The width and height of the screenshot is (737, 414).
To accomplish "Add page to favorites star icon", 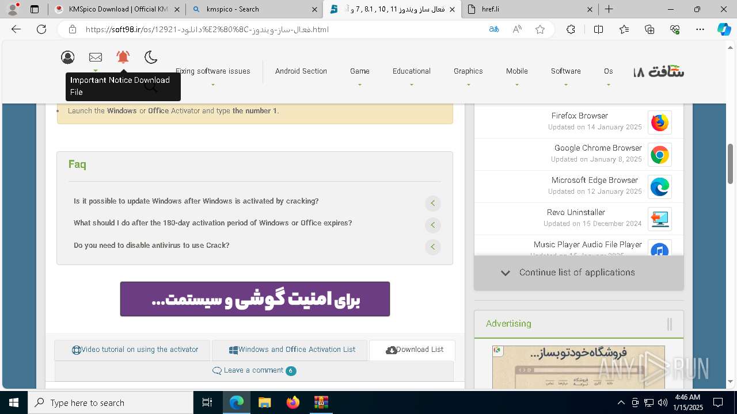I will click(540, 29).
